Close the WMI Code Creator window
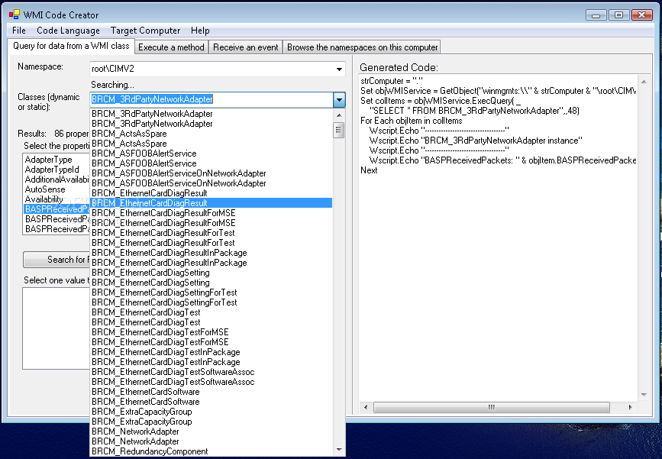 point(641,15)
